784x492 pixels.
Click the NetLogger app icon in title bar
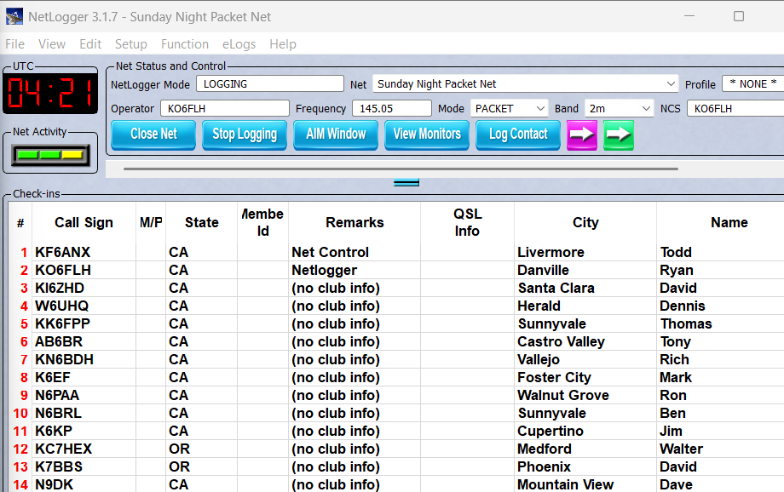14,16
